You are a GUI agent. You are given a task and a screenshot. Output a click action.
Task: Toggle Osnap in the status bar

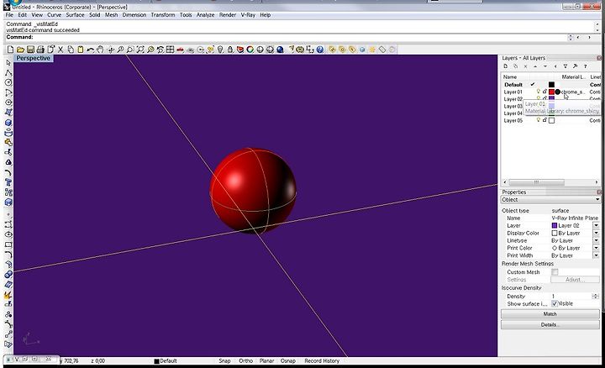pos(288,361)
